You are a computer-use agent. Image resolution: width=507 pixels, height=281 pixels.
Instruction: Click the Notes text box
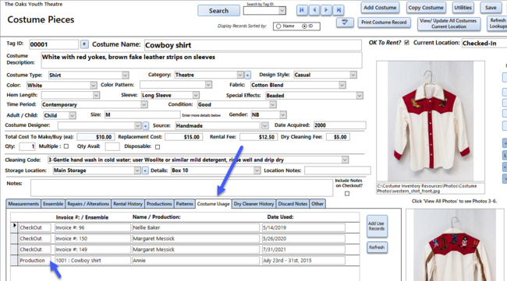point(182,188)
